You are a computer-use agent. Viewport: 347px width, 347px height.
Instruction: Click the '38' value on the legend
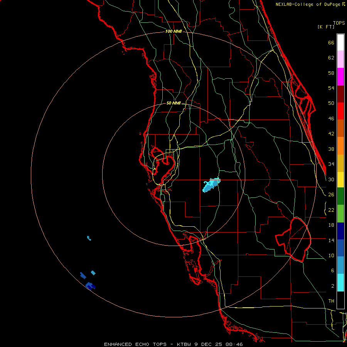tap(331, 149)
